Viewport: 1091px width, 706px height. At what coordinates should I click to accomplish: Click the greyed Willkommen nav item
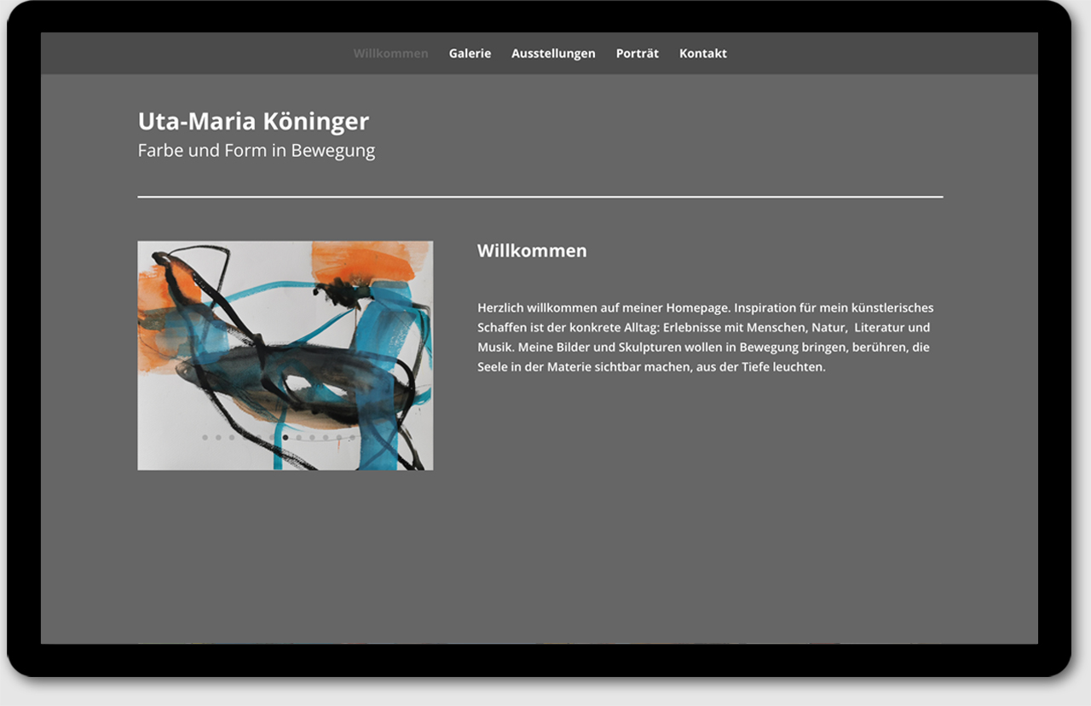(x=390, y=54)
